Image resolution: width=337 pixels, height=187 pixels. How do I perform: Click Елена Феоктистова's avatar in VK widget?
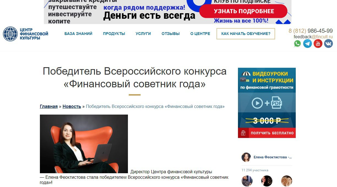coord(246,157)
